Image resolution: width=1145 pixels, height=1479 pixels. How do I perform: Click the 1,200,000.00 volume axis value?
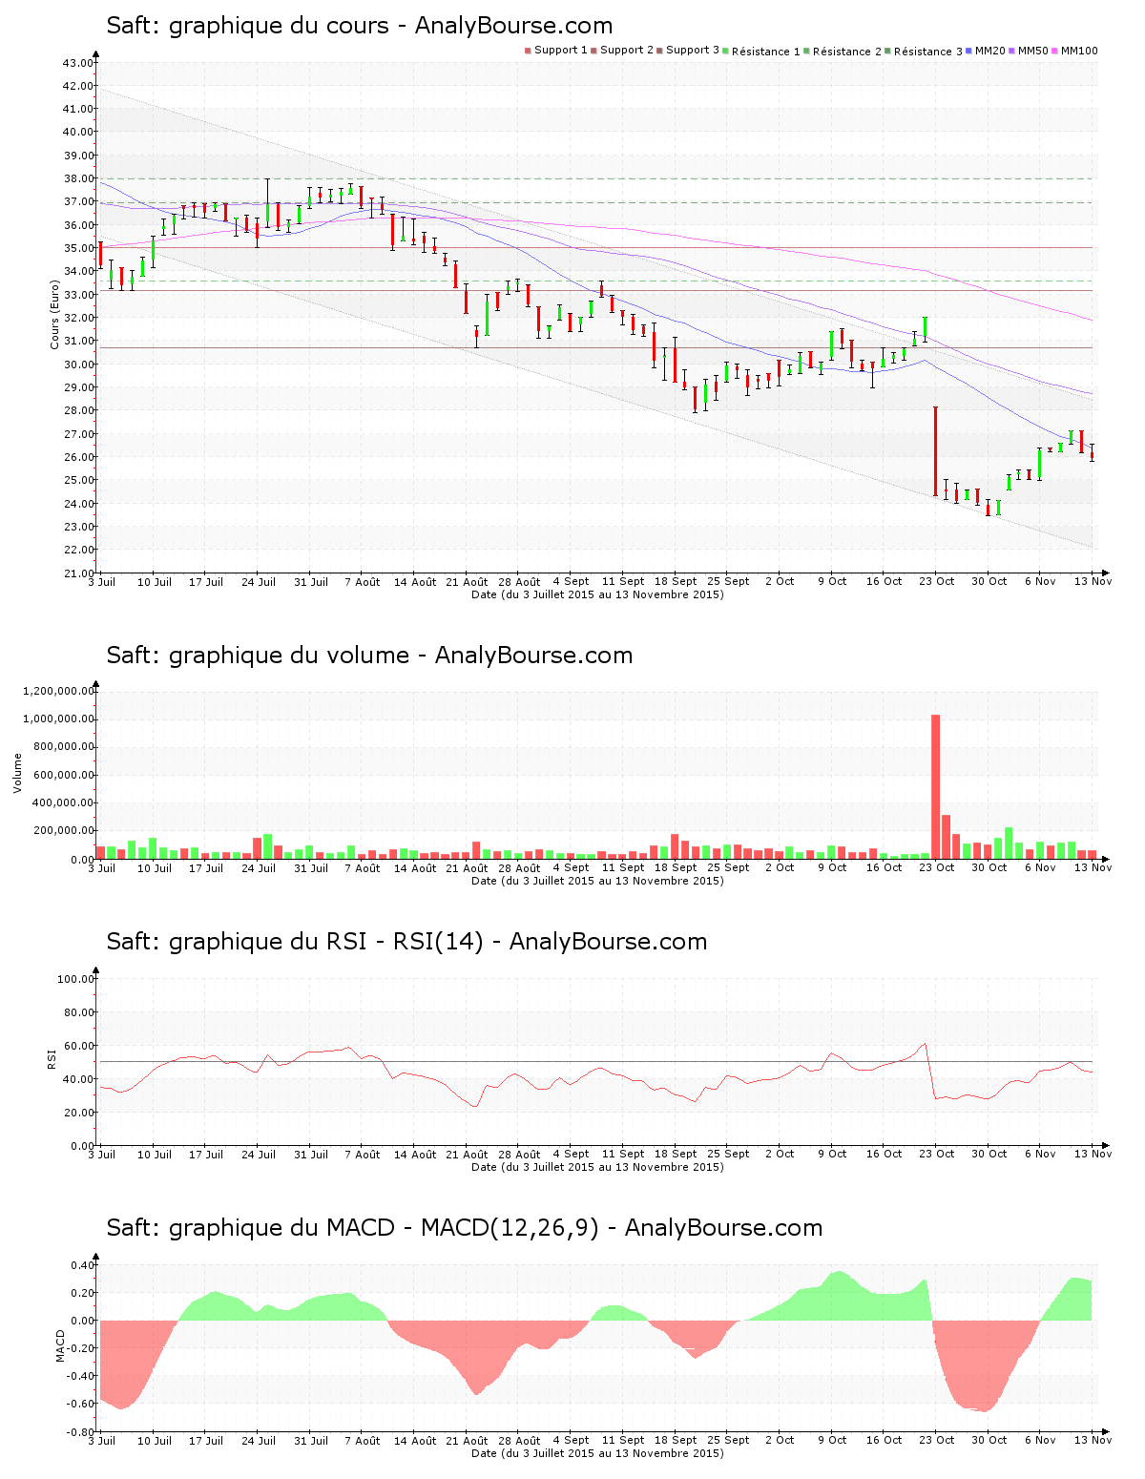click(x=58, y=691)
